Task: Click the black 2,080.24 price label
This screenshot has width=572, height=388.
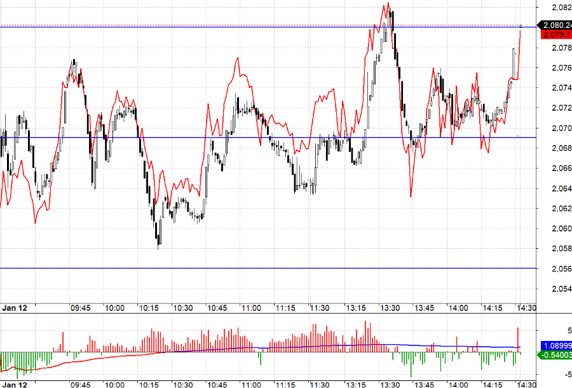Action: 554,25
